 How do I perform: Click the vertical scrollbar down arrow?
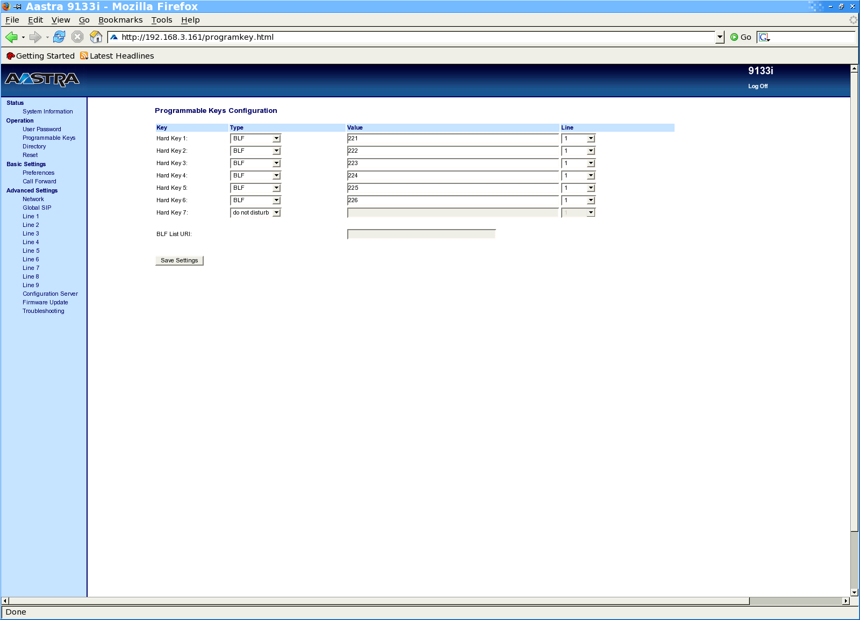854,593
